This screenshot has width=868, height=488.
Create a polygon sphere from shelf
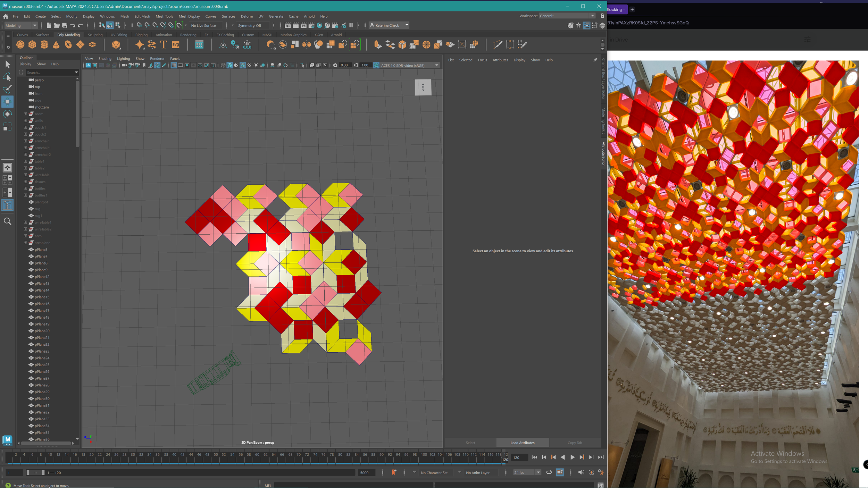[20, 44]
